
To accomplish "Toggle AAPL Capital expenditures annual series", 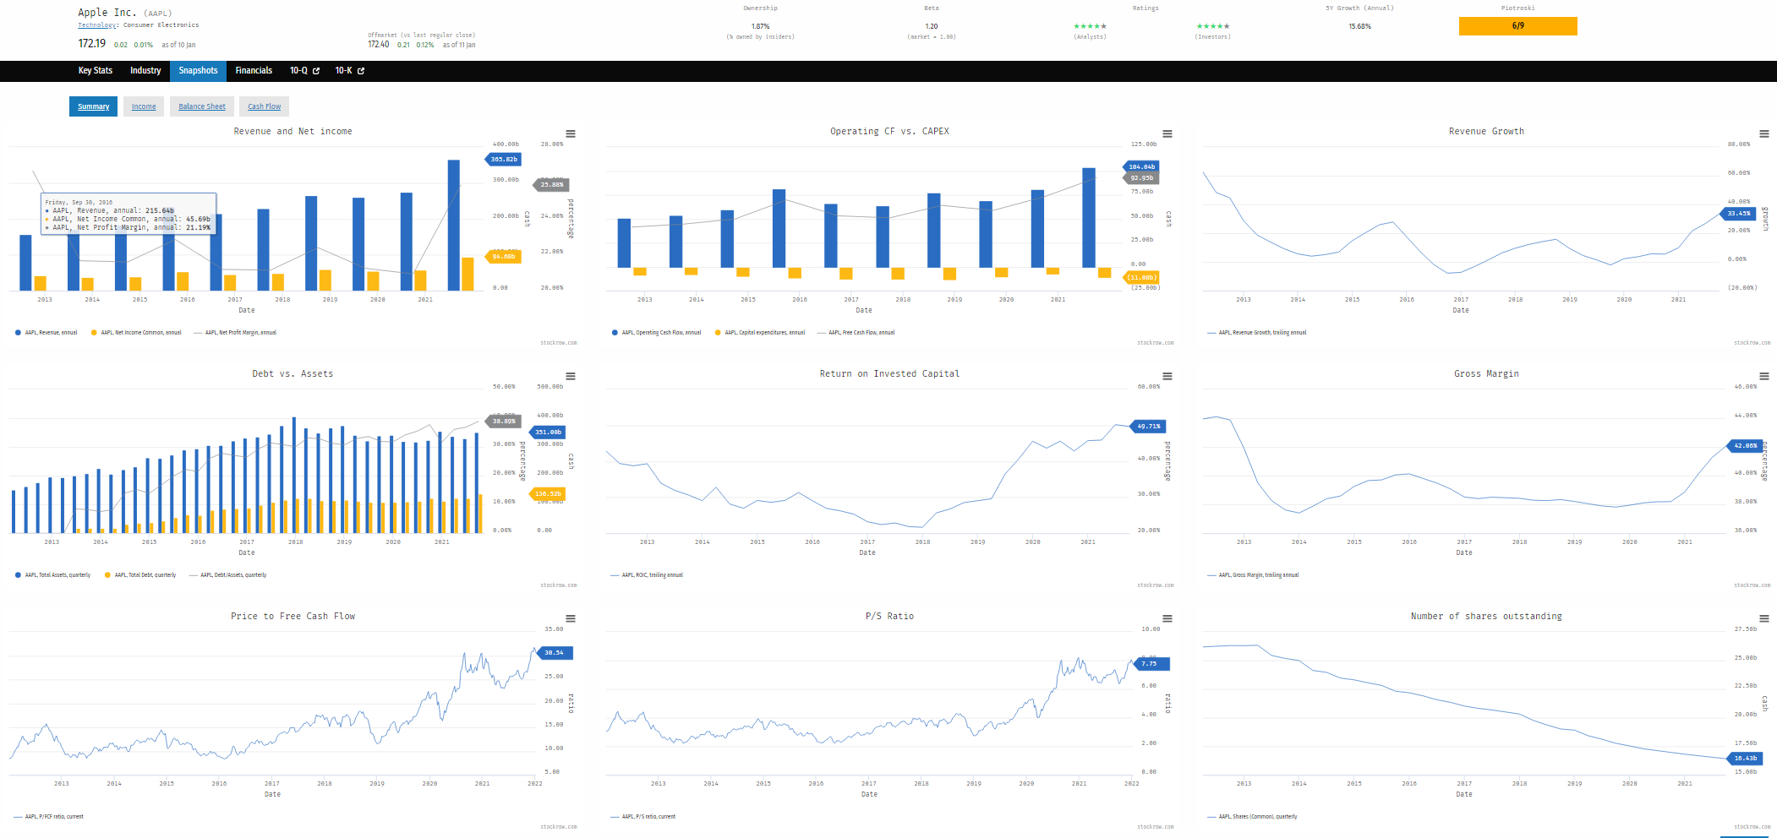I will tap(760, 333).
